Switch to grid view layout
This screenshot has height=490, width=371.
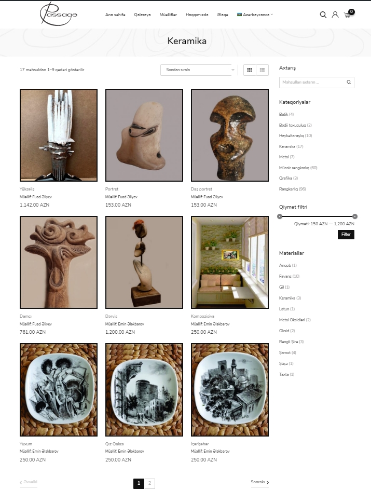pyautogui.click(x=250, y=70)
